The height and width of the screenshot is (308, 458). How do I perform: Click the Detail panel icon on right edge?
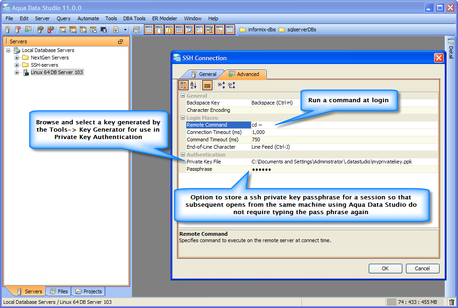tap(451, 41)
